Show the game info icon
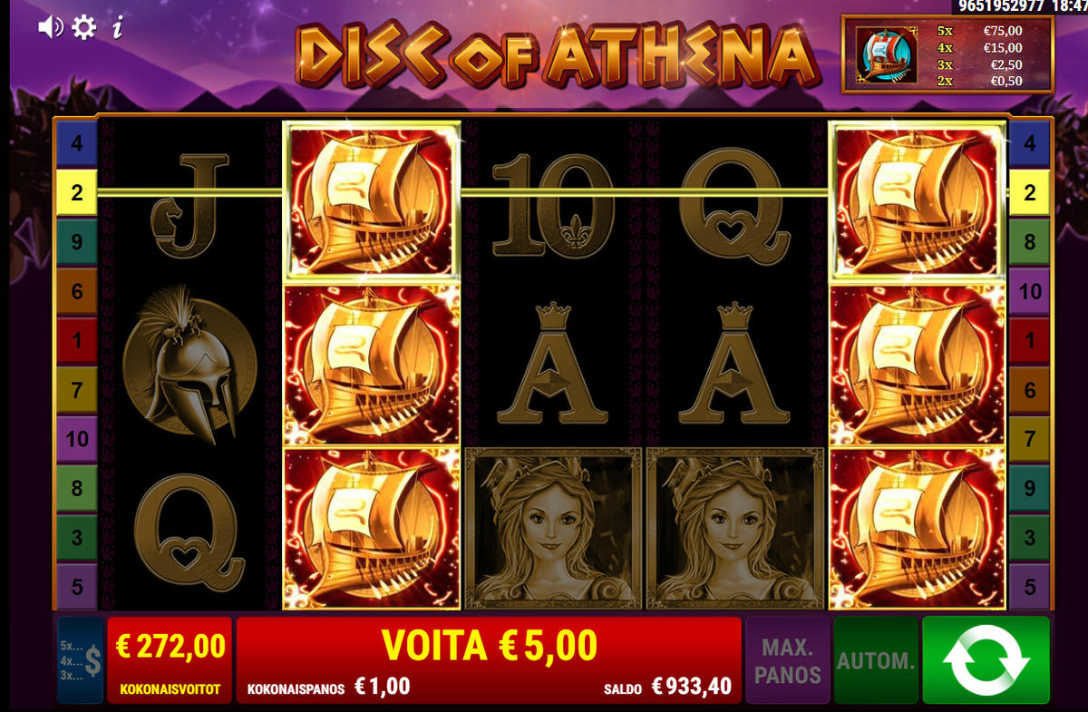The width and height of the screenshot is (1088, 712). point(117,27)
